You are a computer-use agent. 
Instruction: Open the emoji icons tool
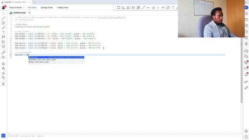click(4, 46)
